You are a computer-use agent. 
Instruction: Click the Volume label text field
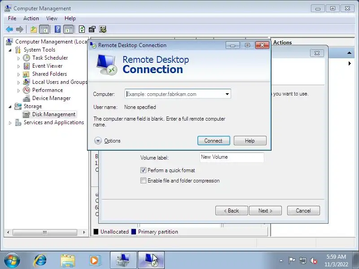click(x=232, y=157)
